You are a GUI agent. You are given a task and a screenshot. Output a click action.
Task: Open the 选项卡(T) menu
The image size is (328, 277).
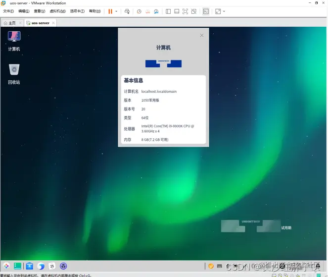[x=77, y=11]
